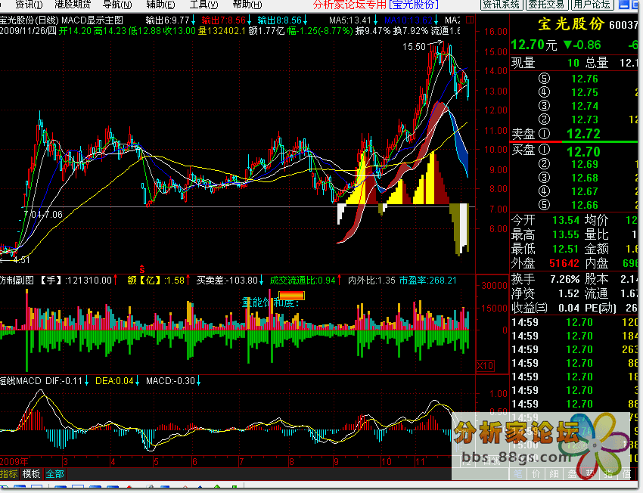Click buy level ① price 12.70
The image size is (643, 493).
click(x=583, y=152)
